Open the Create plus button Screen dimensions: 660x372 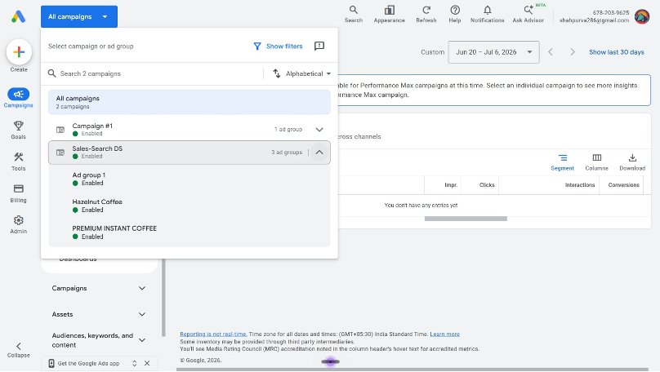coord(19,52)
